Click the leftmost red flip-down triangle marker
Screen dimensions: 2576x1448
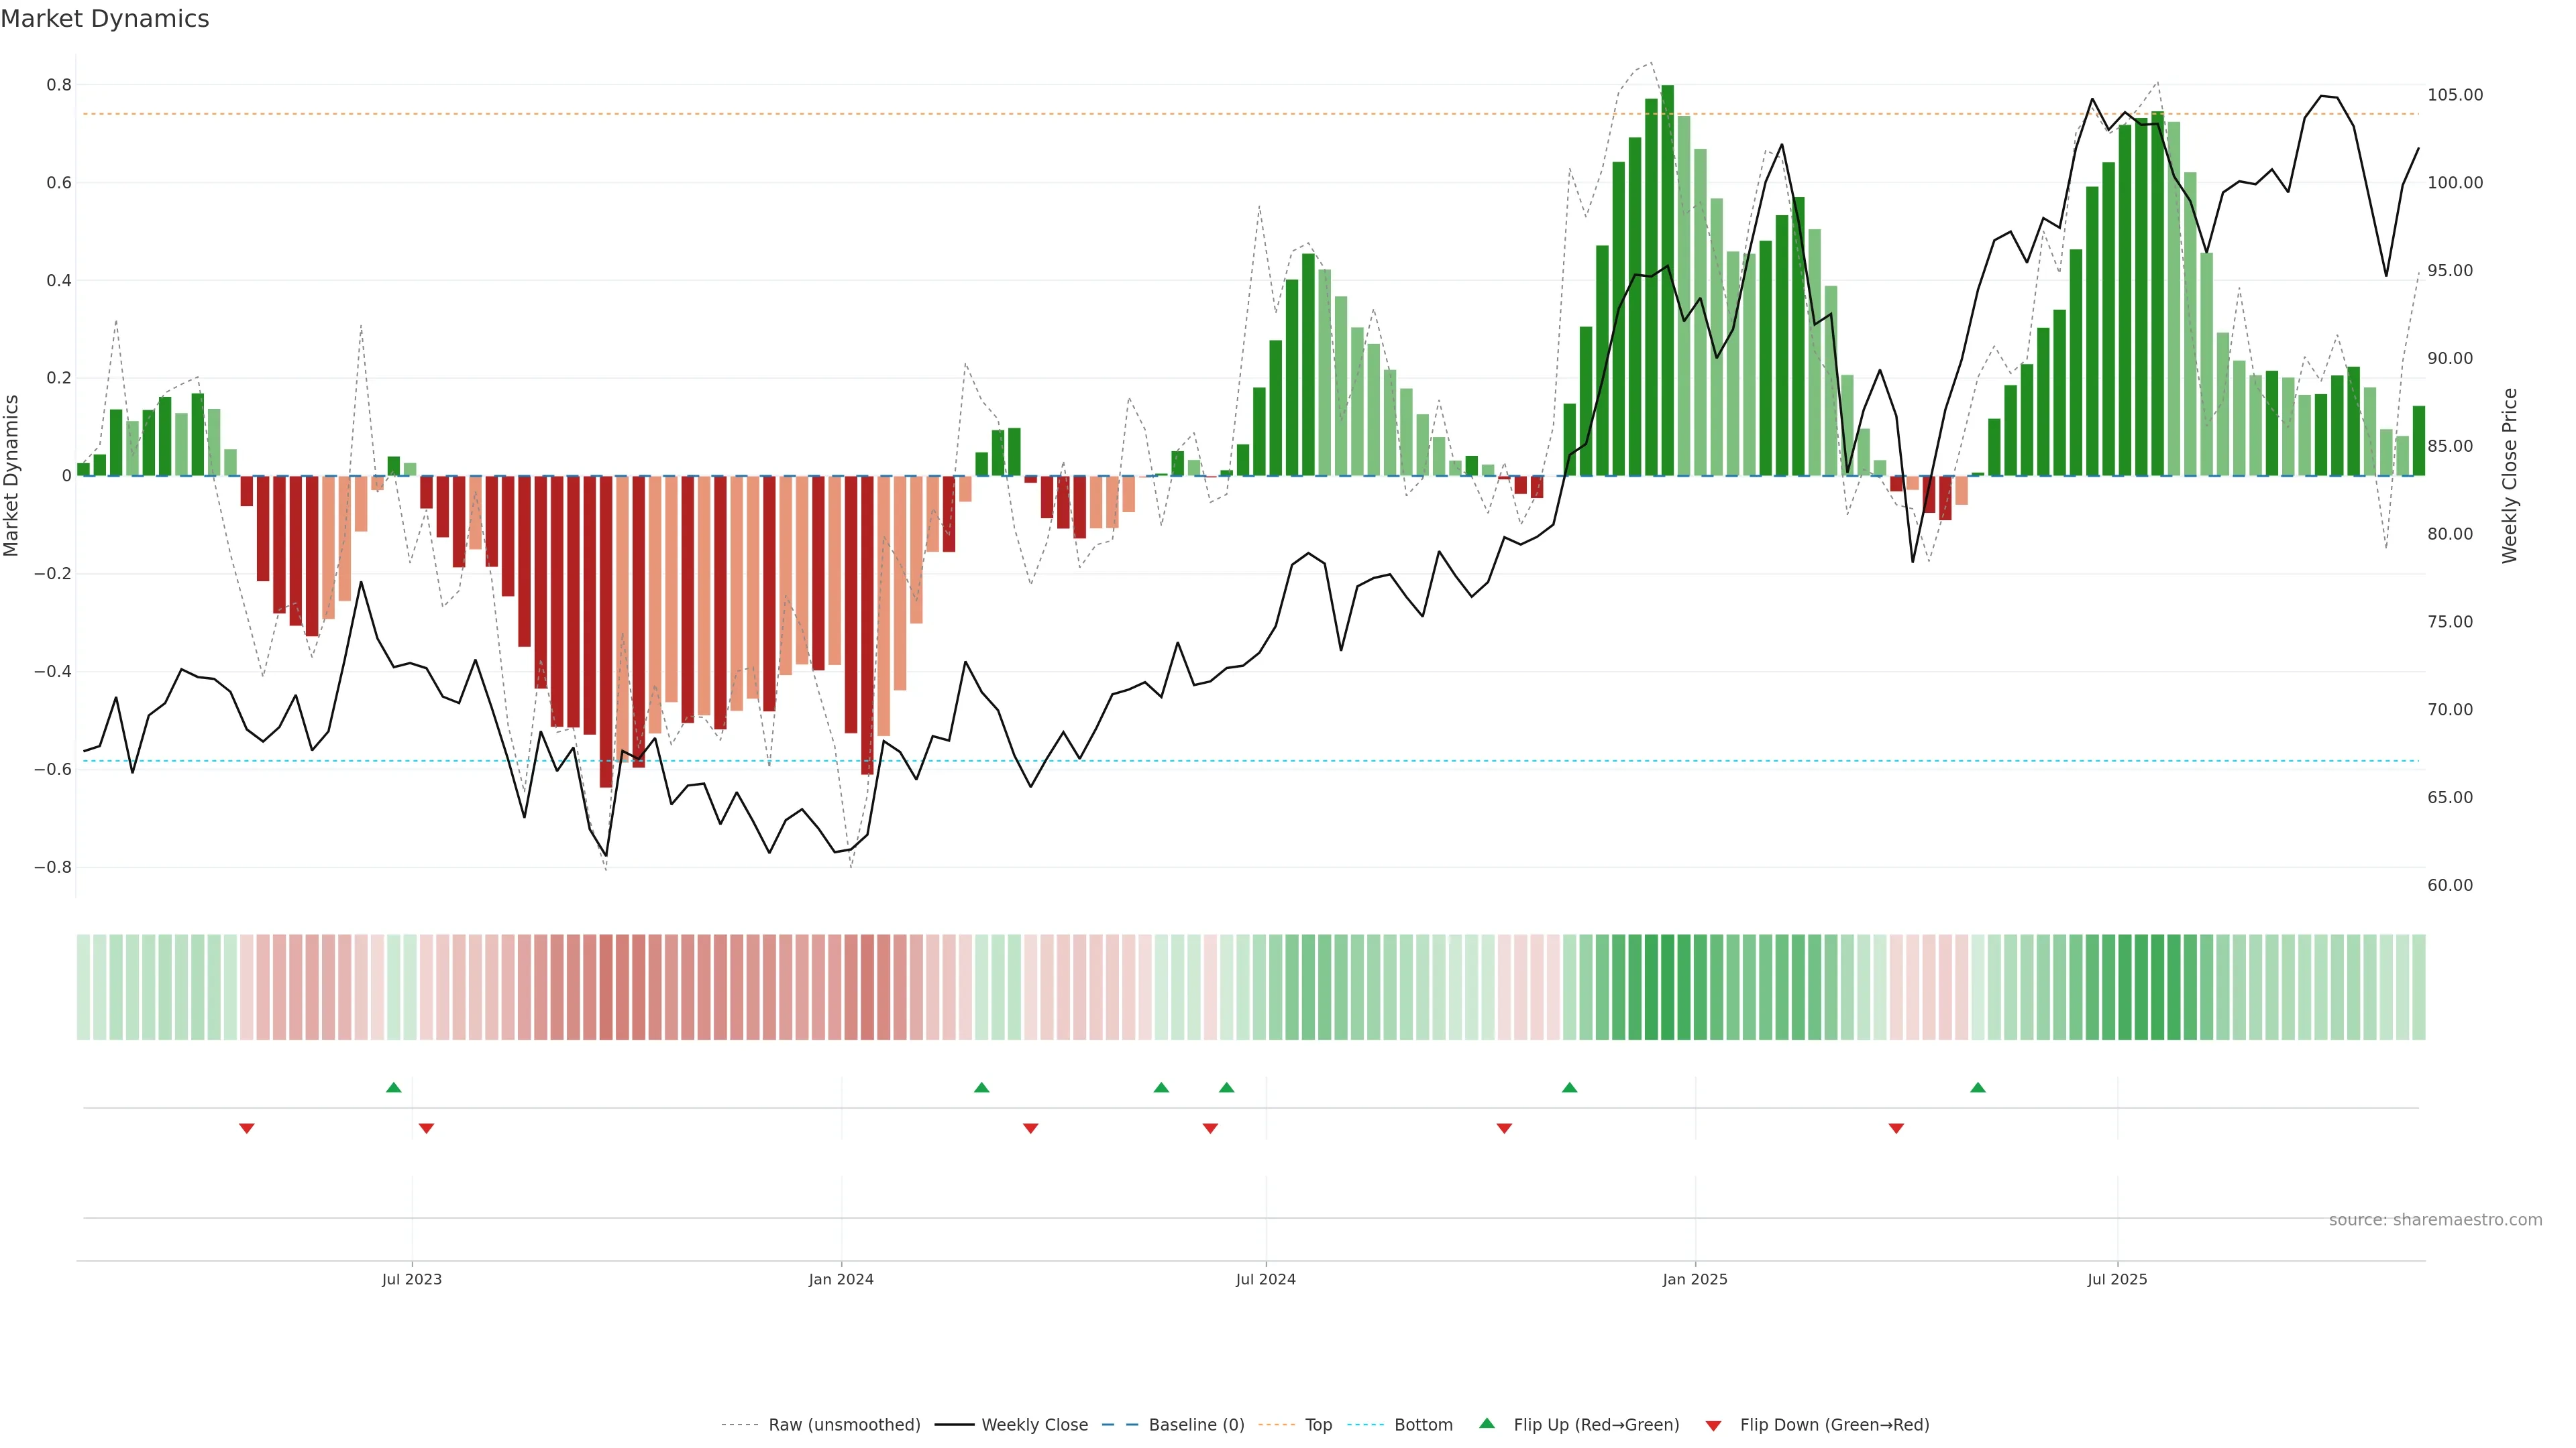point(246,1128)
